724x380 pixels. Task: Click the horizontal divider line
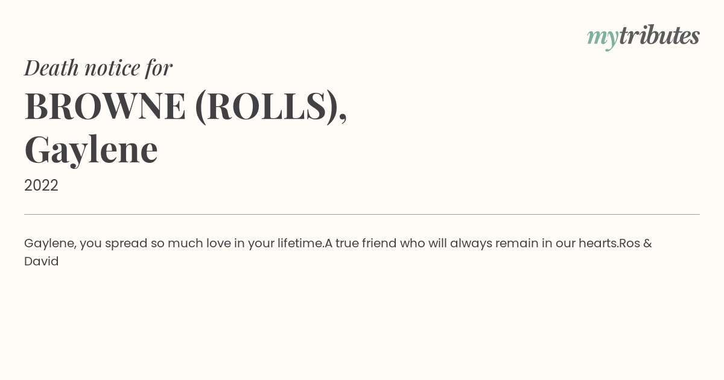tap(362, 214)
